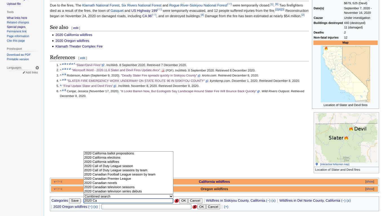Click the arrow icon after CA 96 link
The height and width of the screenshot is (216, 385).
[154, 15]
